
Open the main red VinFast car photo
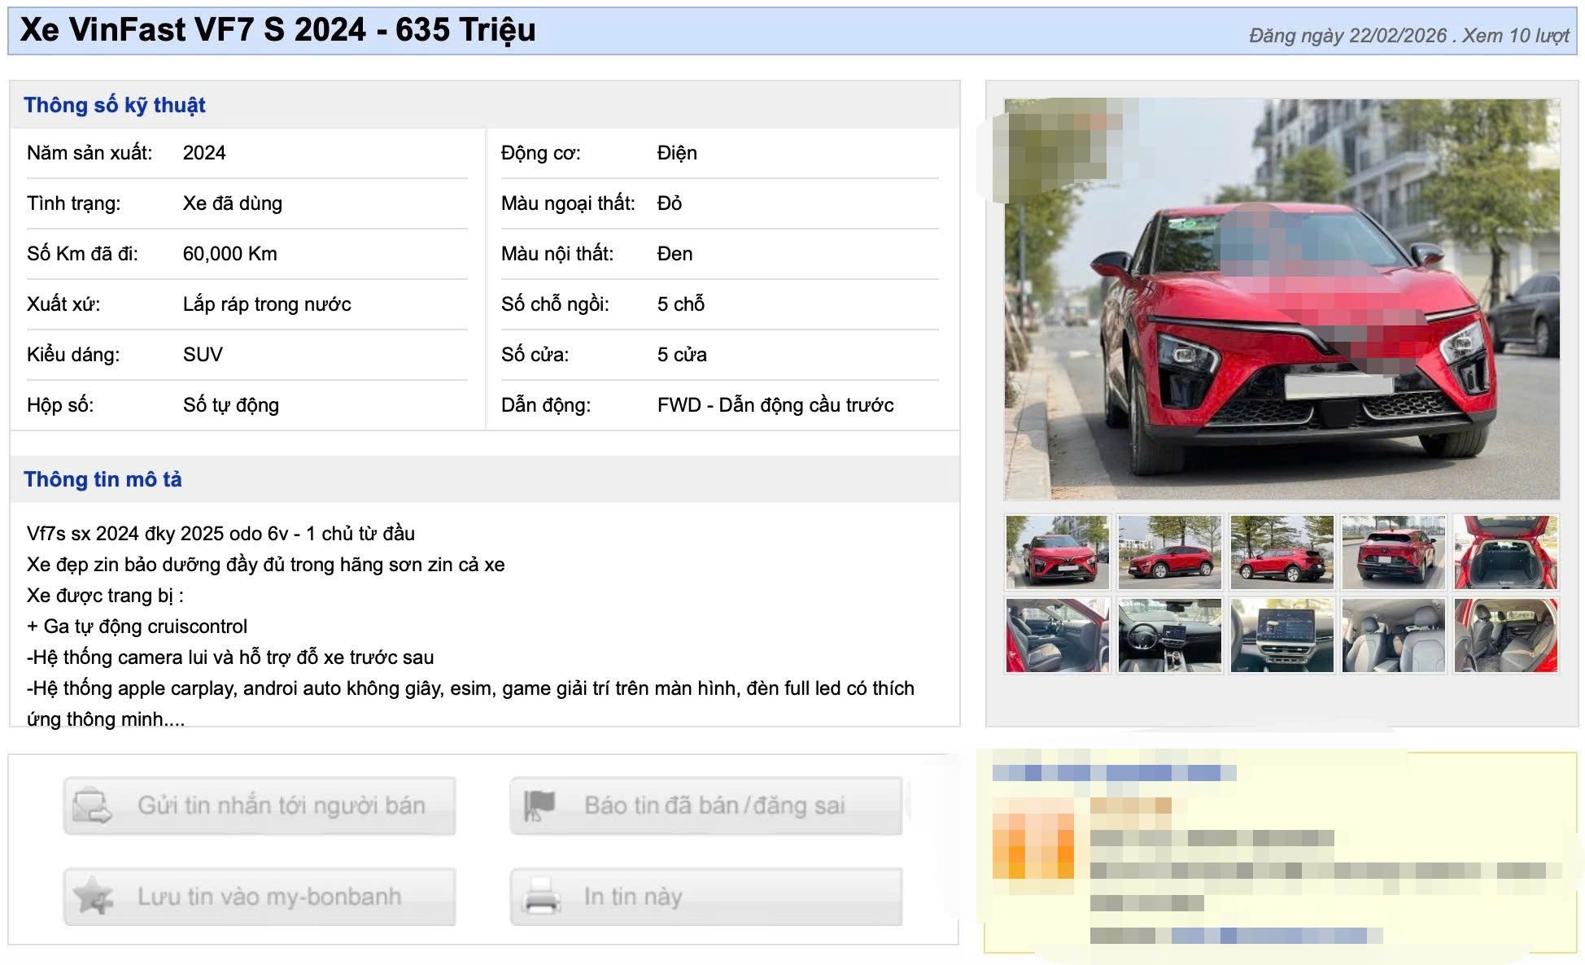click(x=1282, y=299)
